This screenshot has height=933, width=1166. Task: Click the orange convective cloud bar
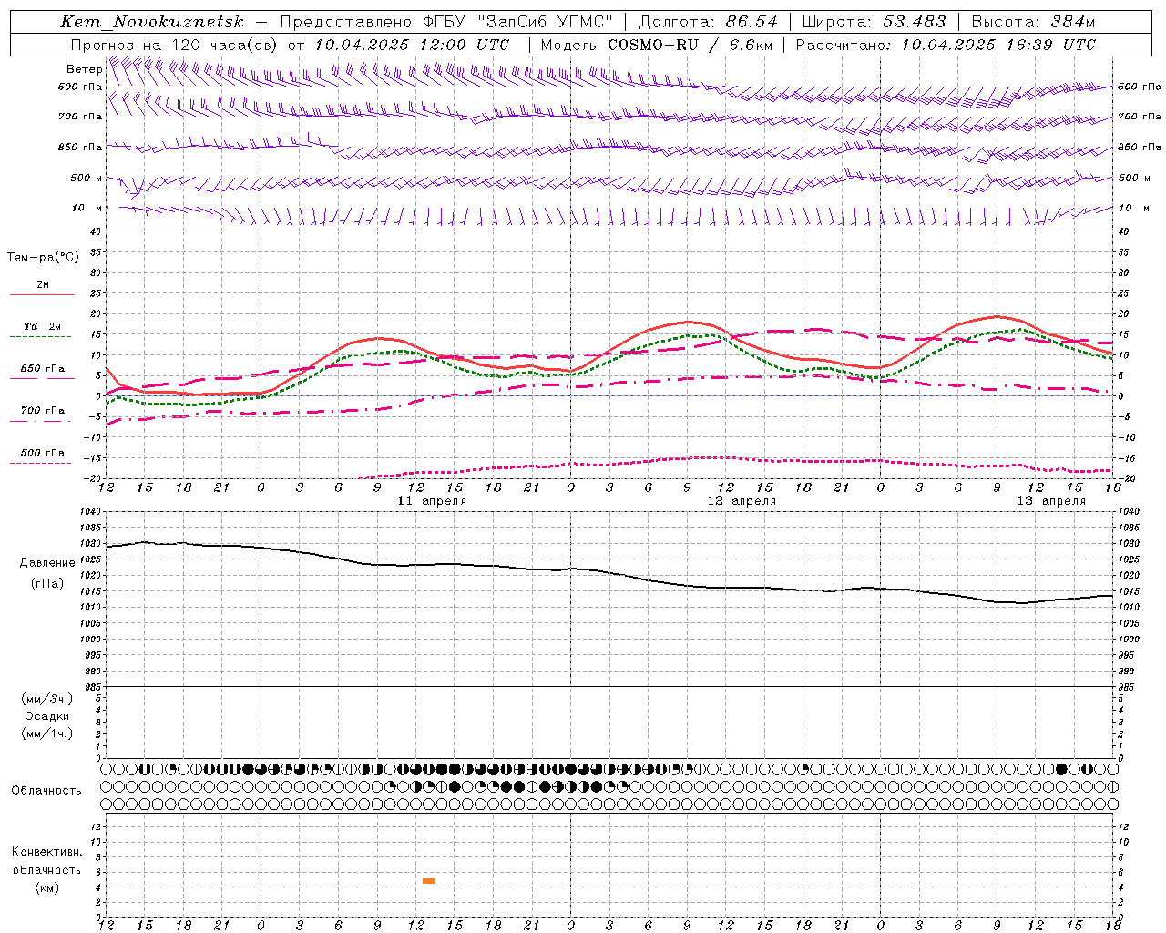click(x=429, y=881)
